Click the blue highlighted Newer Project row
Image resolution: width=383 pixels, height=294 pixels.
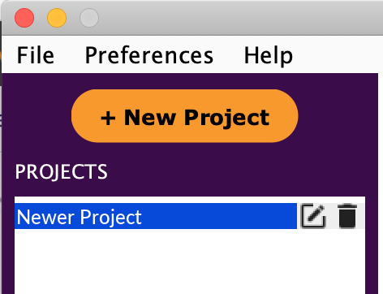click(156, 216)
